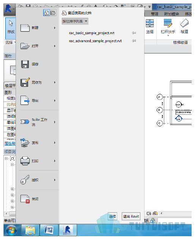Show recent documents view icon
The image size is (195, 240).
click(x=46, y=13)
